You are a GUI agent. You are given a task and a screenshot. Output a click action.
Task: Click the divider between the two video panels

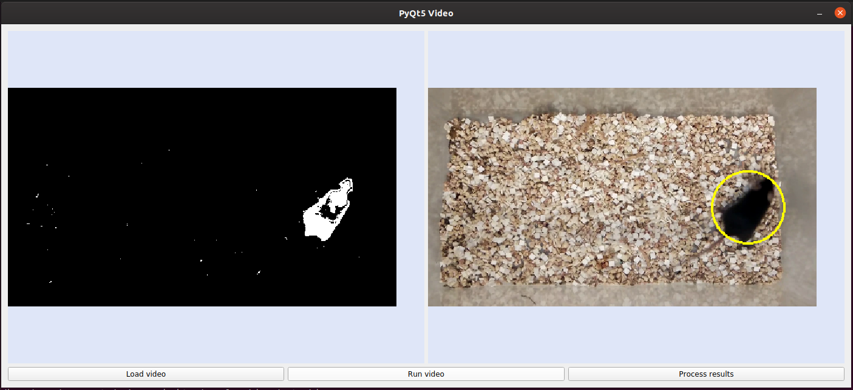tap(426, 197)
